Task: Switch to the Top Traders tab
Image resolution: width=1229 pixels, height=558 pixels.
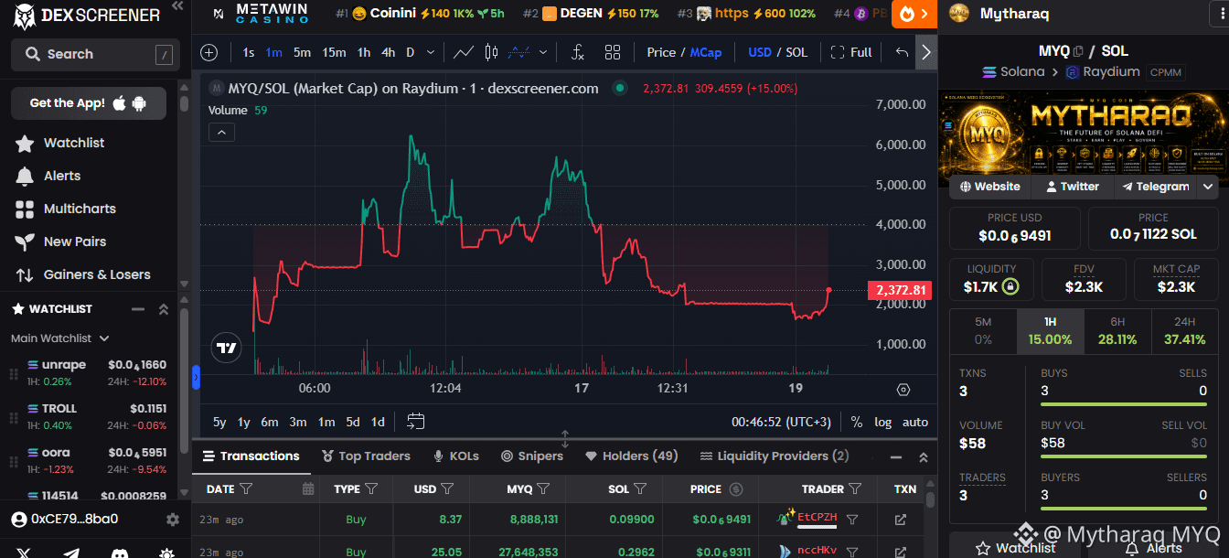Action: pyautogui.click(x=366, y=456)
